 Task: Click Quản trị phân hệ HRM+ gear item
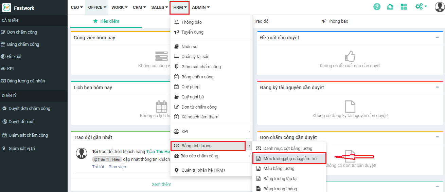(203, 170)
